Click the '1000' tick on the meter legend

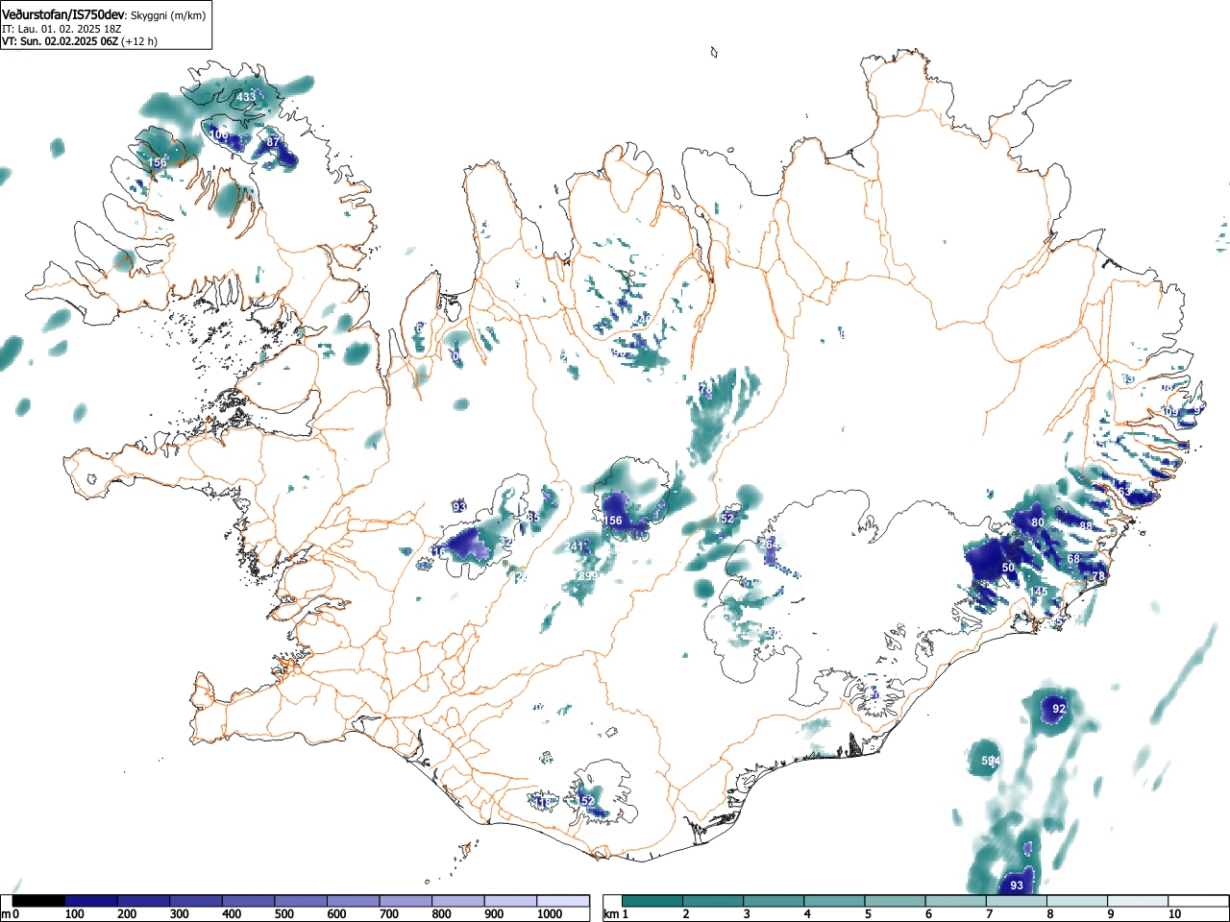click(x=550, y=914)
